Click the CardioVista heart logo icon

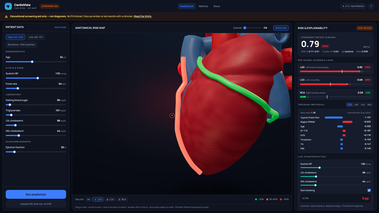8,6
